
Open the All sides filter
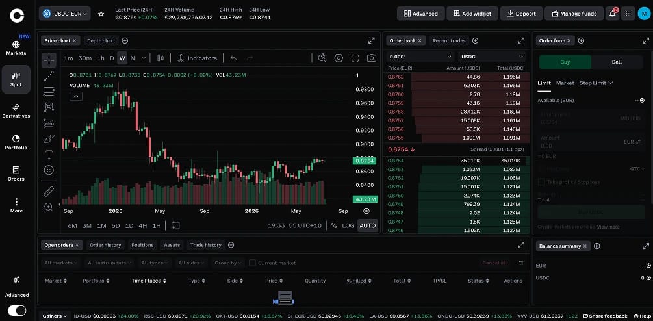tap(190, 263)
